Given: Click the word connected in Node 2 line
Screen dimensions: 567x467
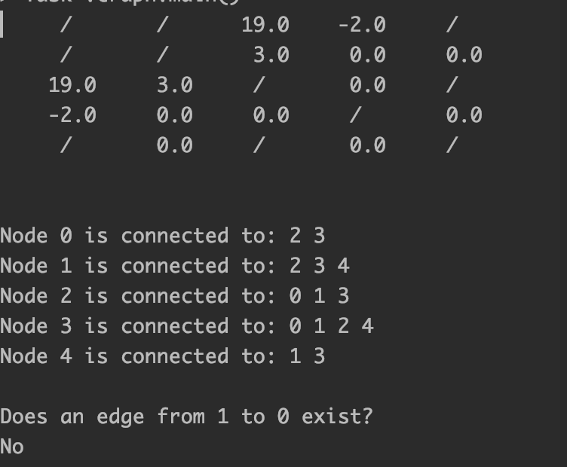Looking at the screenshot, I should point(175,296).
